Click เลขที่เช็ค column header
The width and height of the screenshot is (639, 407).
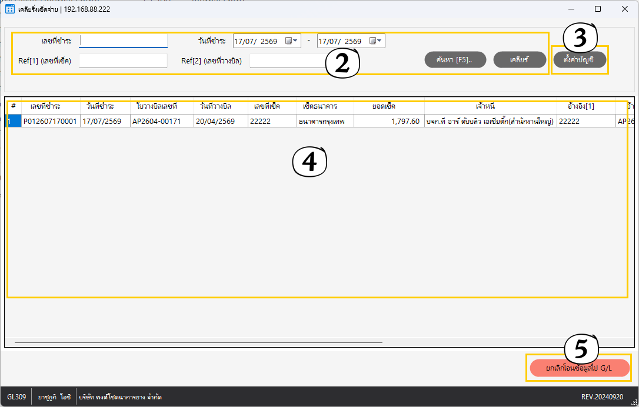click(272, 106)
